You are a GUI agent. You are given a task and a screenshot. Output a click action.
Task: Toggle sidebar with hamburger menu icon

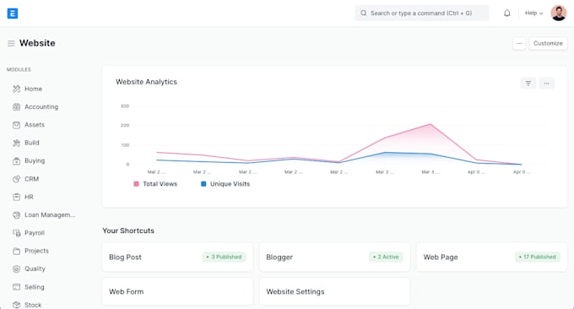coord(11,44)
